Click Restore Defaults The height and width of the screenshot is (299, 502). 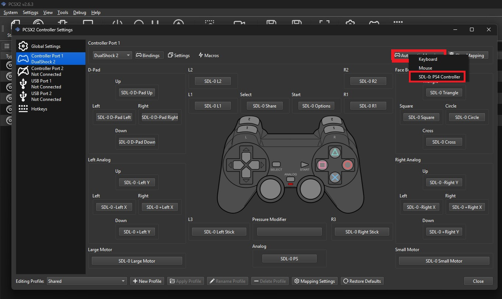coord(362,281)
